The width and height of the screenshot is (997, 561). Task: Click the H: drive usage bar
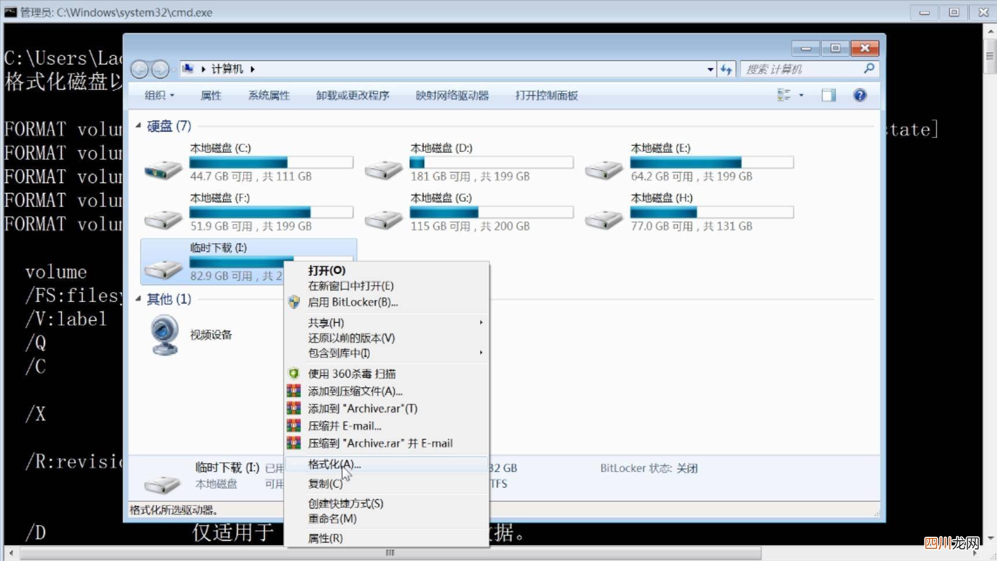(712, 212)
